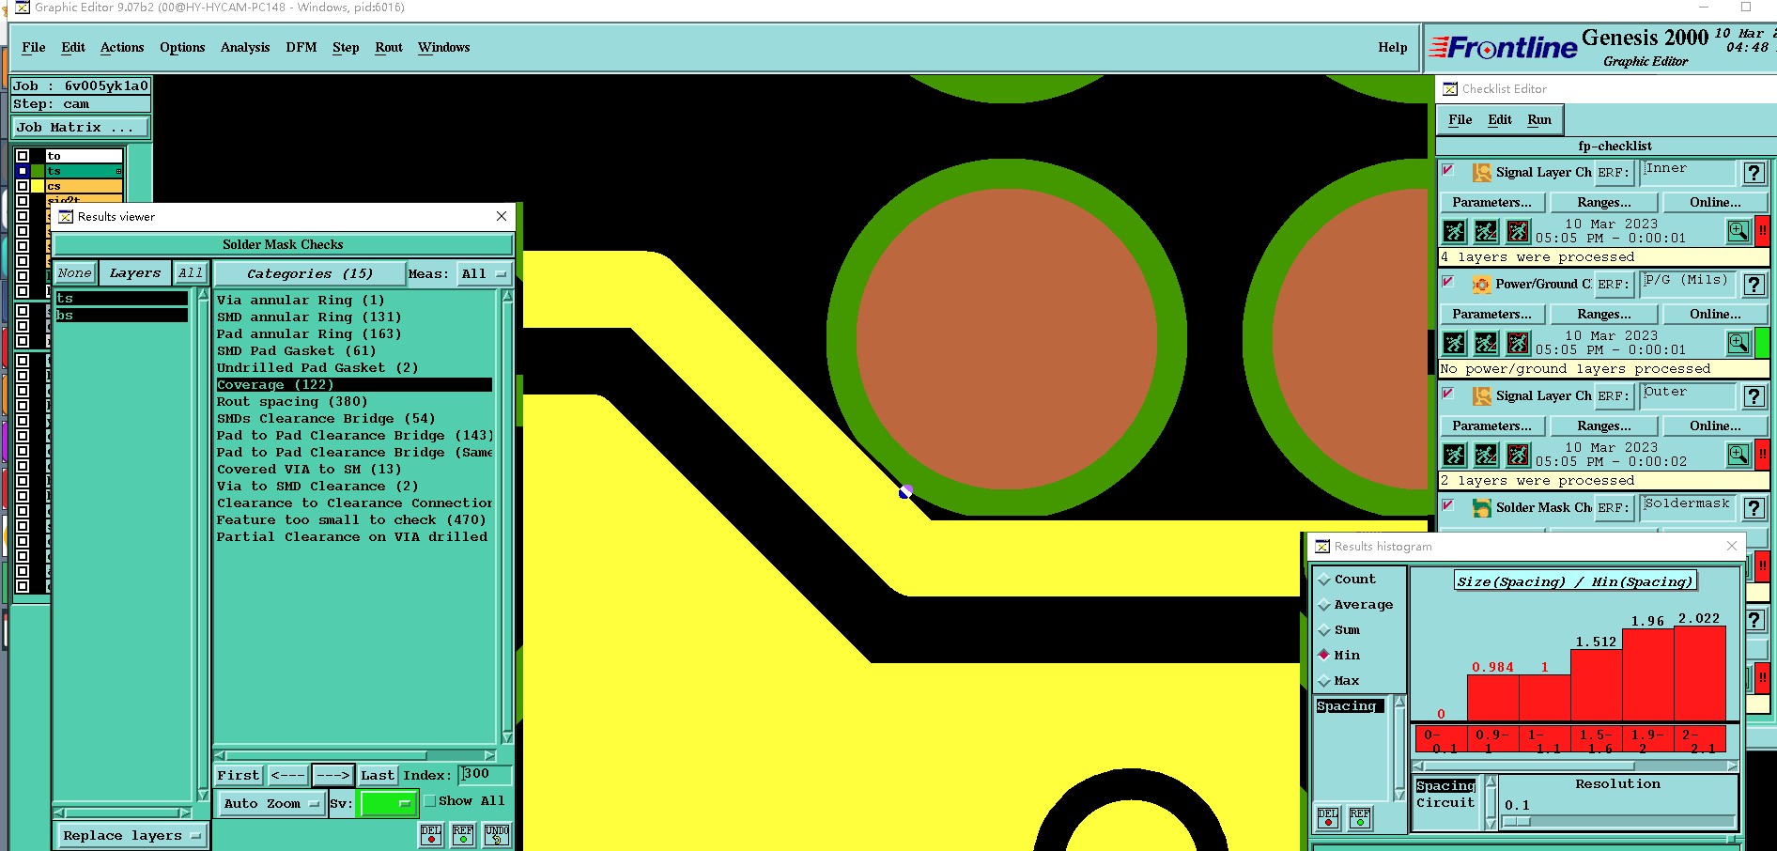The width and height of the screenshot is (1777, 851).
Task: Select the Max radio option in histogram
Action: 1324,681
